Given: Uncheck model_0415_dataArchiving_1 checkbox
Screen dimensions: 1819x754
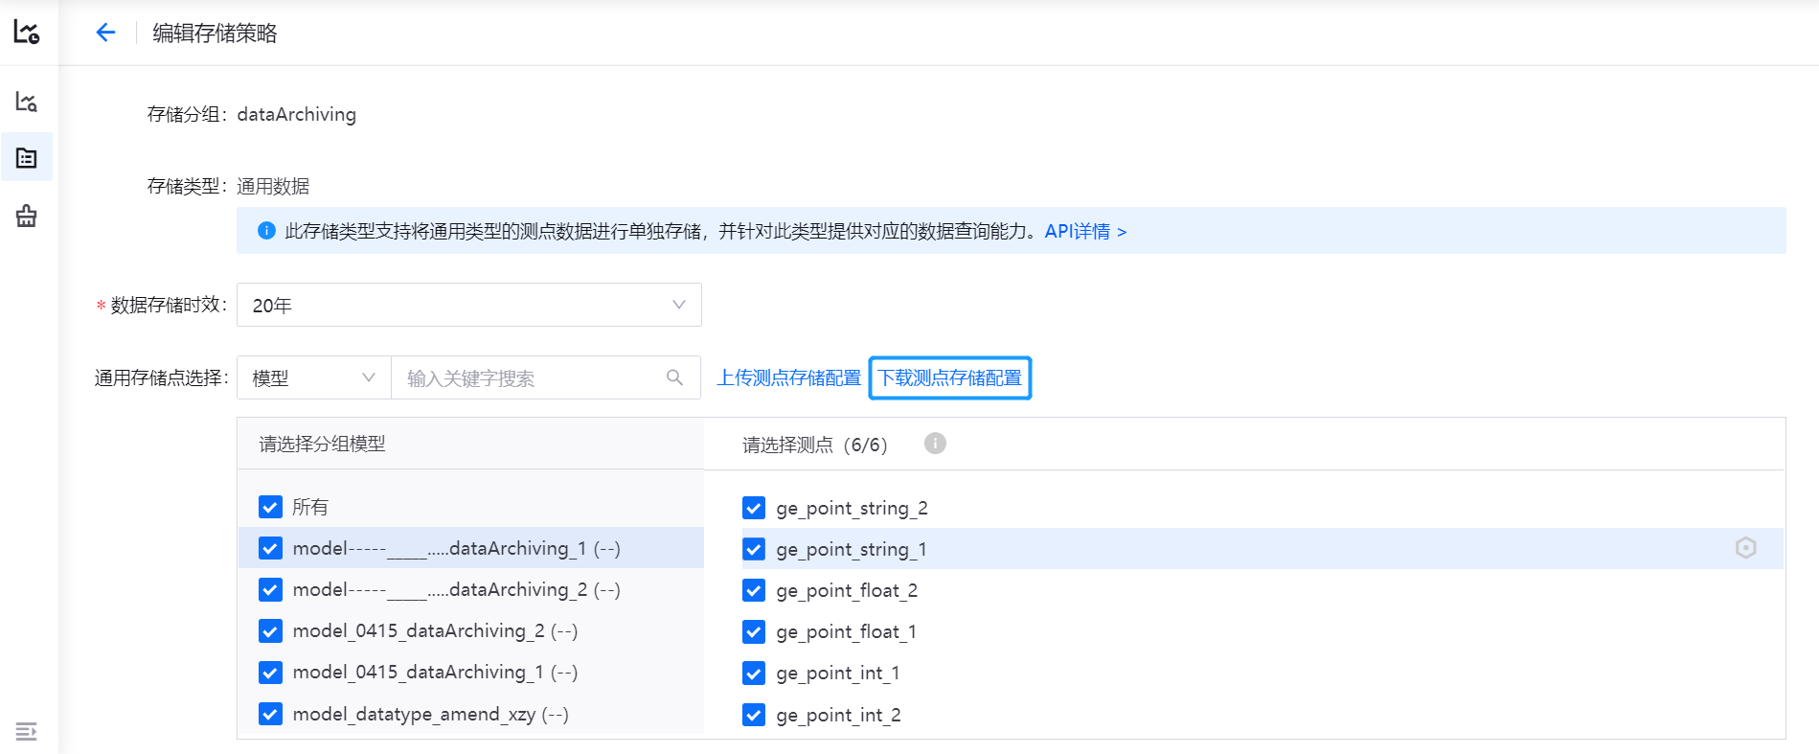Looking at the screenshot, I should coord(270,672).
